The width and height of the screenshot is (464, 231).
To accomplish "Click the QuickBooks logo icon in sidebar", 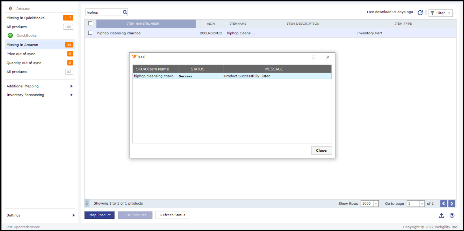I will (x=10, y=35).
